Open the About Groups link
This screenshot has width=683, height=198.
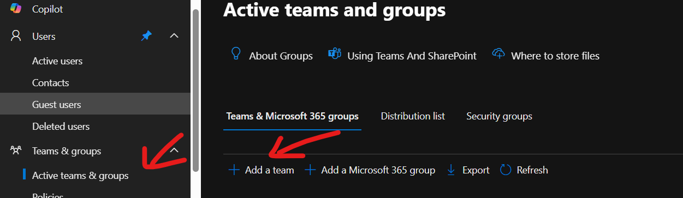tap(281, 56)
